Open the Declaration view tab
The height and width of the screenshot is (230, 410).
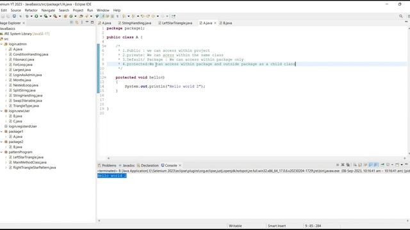(x=148, y=165)
